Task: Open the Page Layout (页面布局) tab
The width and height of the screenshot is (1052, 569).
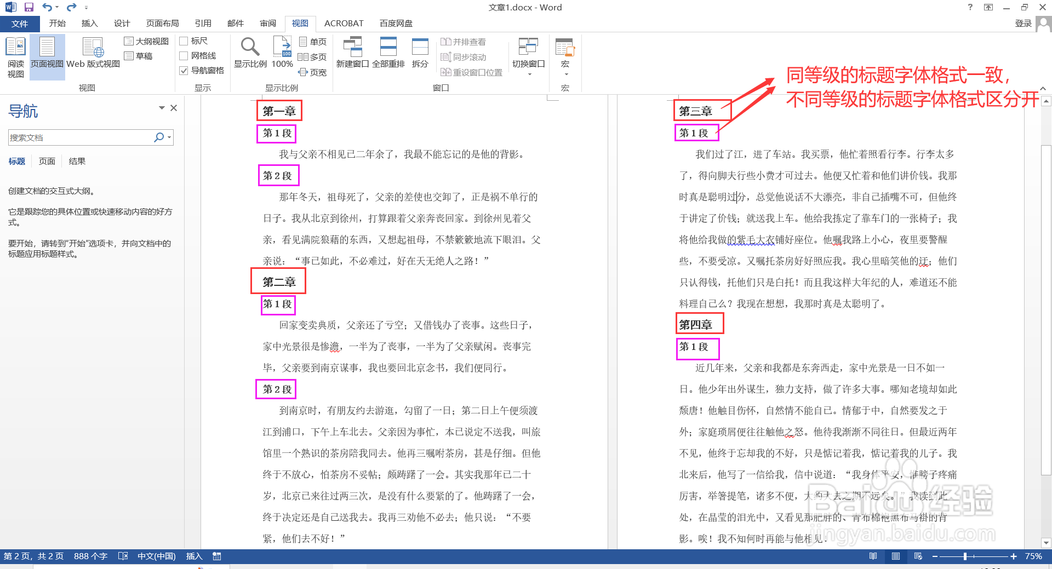Action: 162,24
